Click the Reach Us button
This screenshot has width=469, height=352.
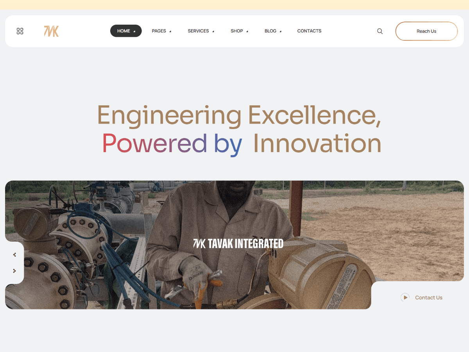tap(426, 31)
